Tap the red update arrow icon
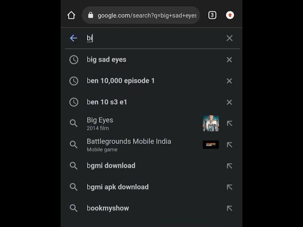This screenshot has width=303, height=227. (230, 15)
